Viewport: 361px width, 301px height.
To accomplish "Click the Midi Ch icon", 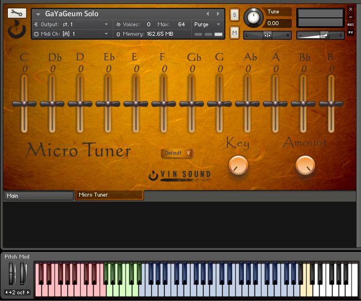I will 36,34.
